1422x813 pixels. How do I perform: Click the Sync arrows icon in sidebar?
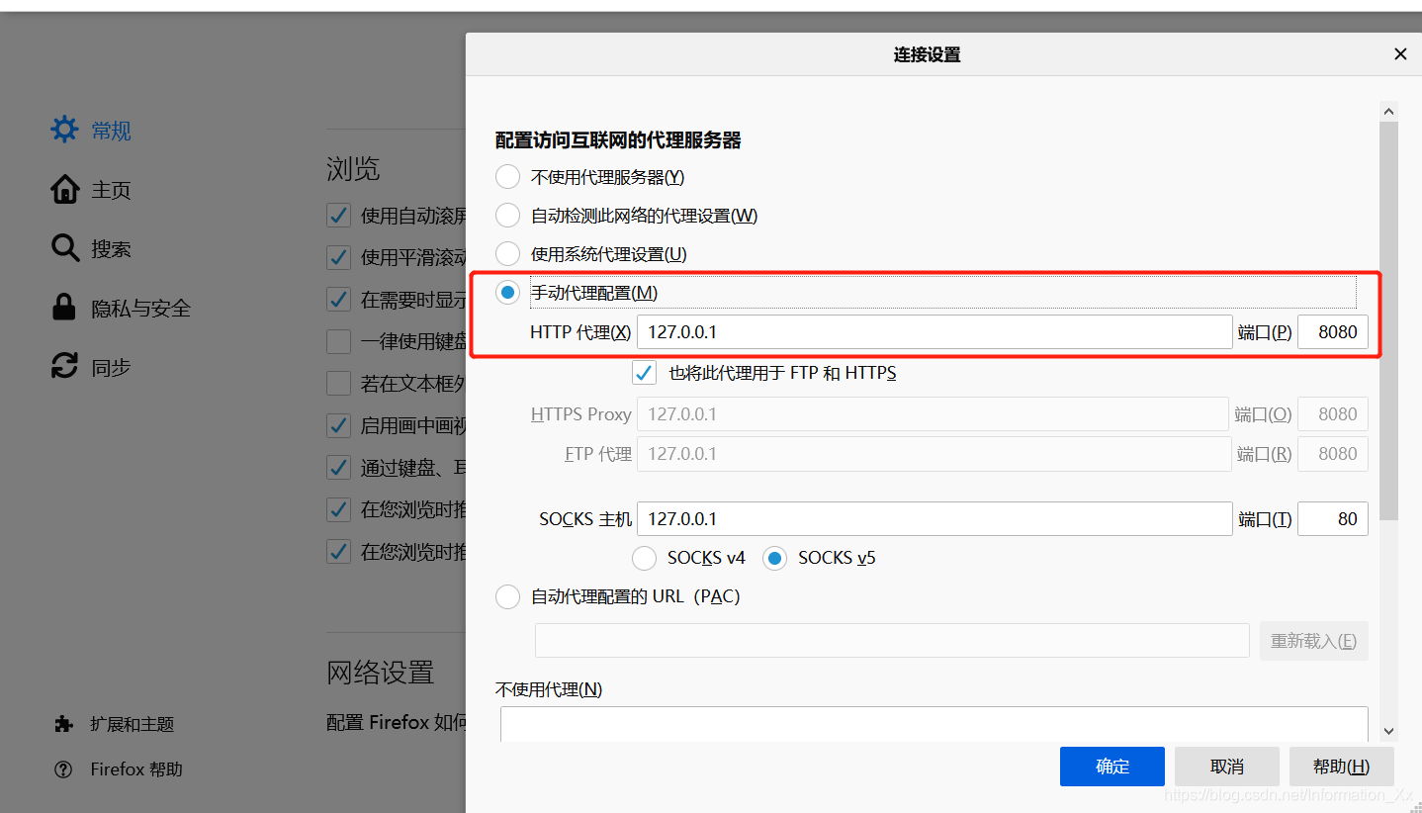click(64, 367)
